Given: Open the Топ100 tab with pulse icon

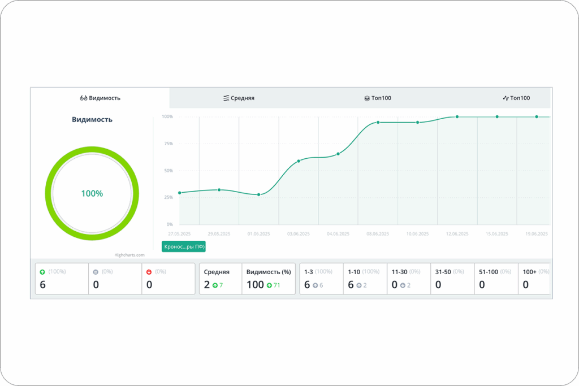Looking at the screenshot, I should coord(516,98).
